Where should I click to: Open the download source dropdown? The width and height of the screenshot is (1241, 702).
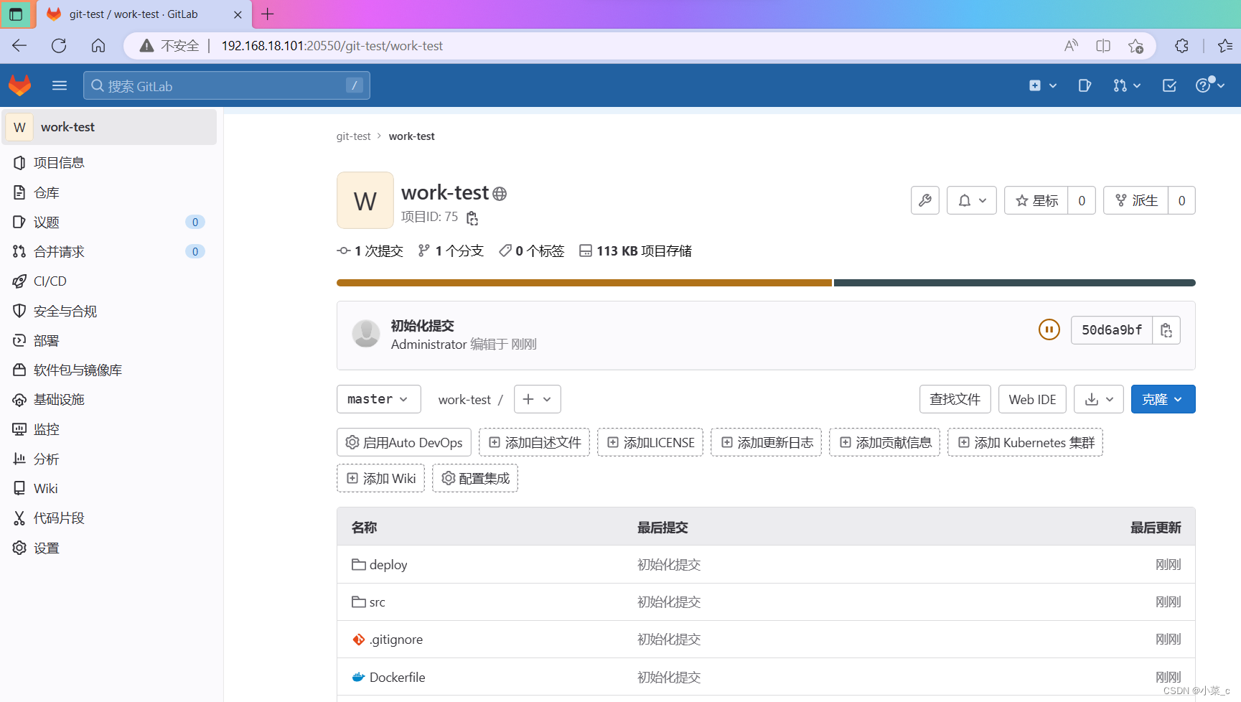1099,399
